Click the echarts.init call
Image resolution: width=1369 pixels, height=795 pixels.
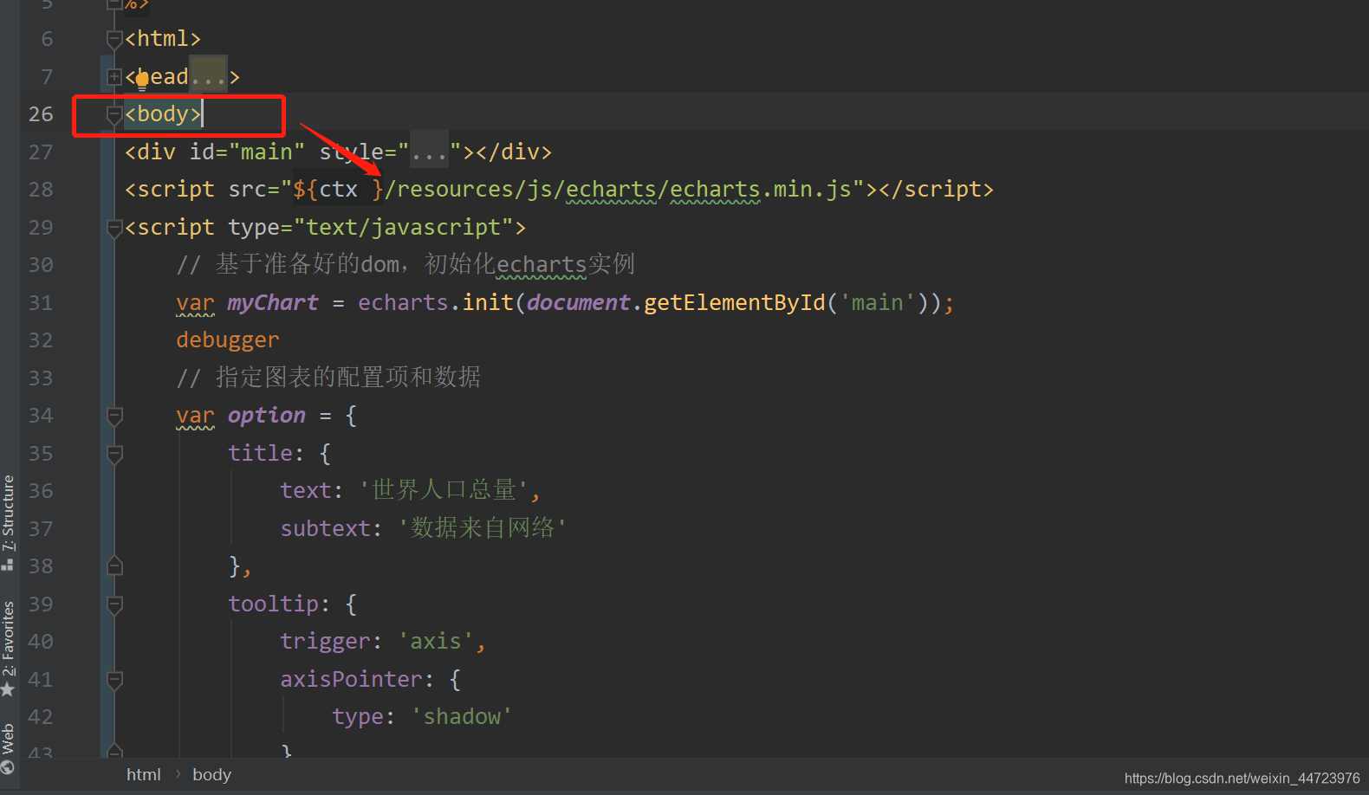point(436,302)
